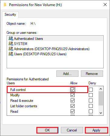Image resolution: width=110 pixels, height=136 pixels.
Task: Click permissions list scroll up arrow
Action: [x=101, y=89]
